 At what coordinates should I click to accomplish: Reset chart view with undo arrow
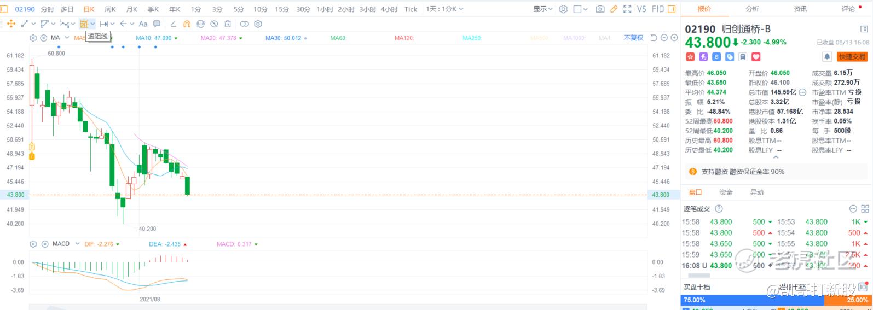coord(654,38)
